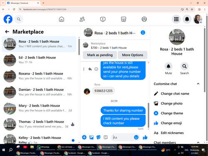Open emoji picker in message box
The height and width of the screenshot is (156, 208).
click(136, 137)
